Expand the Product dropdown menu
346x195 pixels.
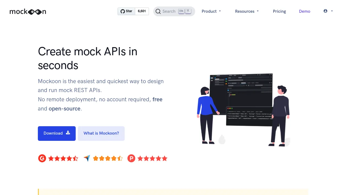click(x=211, y=11)
